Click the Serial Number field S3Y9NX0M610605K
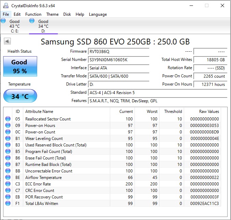This screenshot has height=220, width=231. 119,60
